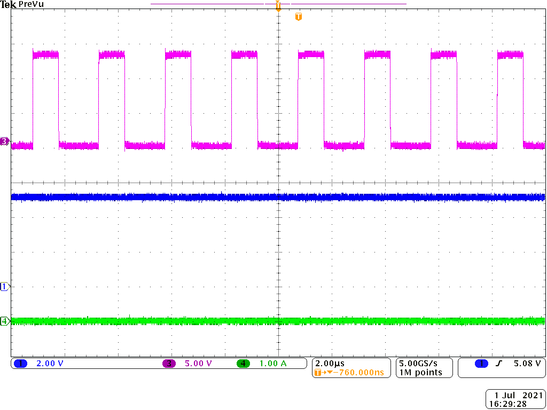Click the Tek logo in the top-left corner
Screen dimensions: 547x410
coord(9,4)
